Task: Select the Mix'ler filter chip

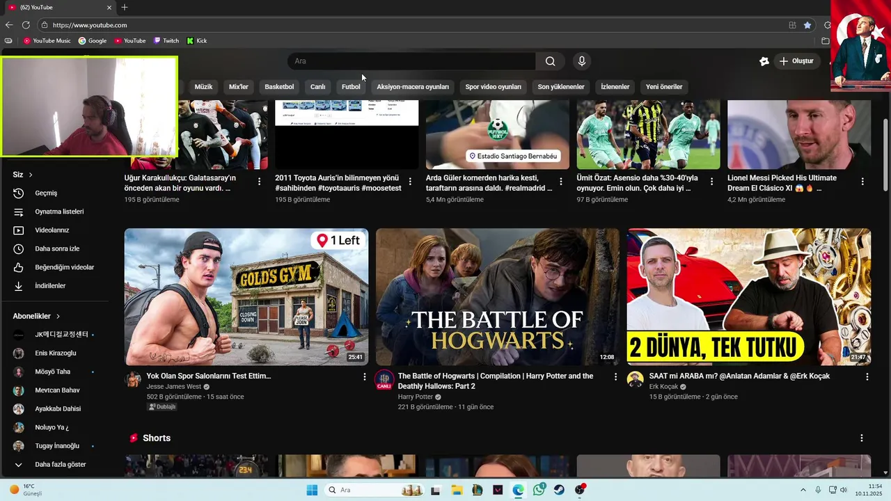Action: [x=239, y=87]
